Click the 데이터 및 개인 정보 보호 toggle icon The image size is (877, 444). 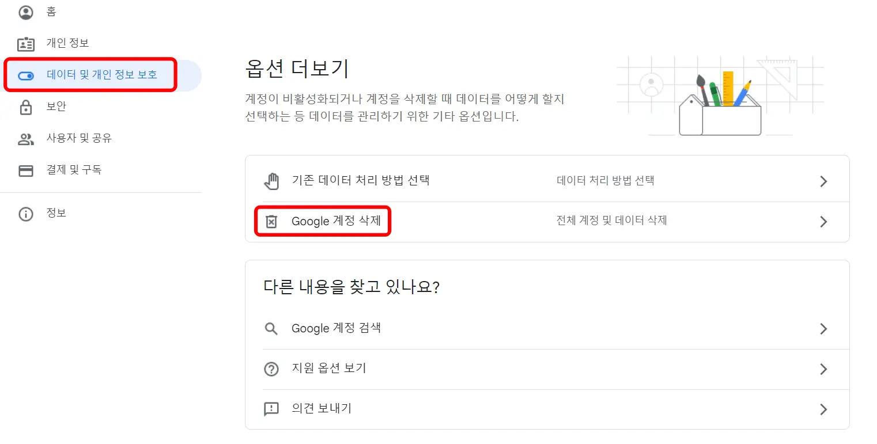point(26,75)
